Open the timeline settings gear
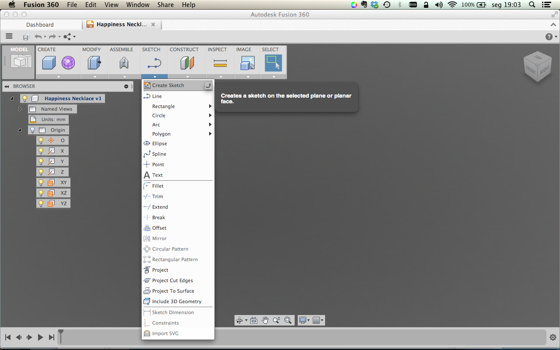The image size is (560, 350). tap(553, 337)
